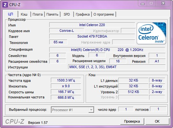Viewport: 173px width, 128px height.
Task: Click the Частота ядра label
Action: click(x=20, y=81)
